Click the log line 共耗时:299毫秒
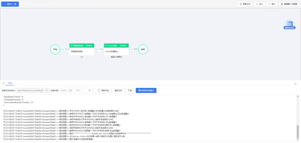Viewport: 301px width, 143px height. tap(64, 136)
